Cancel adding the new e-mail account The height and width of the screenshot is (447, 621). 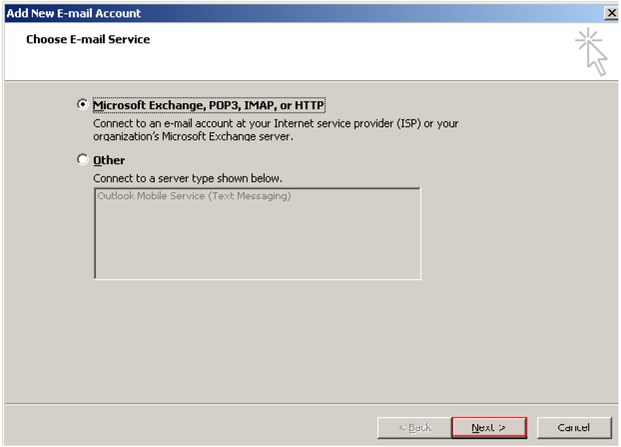(x=574, y=427)
